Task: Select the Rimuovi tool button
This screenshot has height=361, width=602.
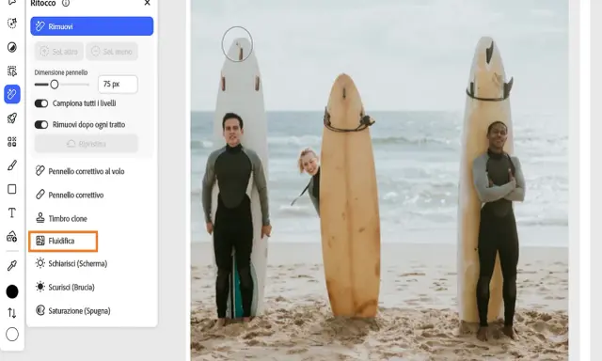Action: coord(92,26)
